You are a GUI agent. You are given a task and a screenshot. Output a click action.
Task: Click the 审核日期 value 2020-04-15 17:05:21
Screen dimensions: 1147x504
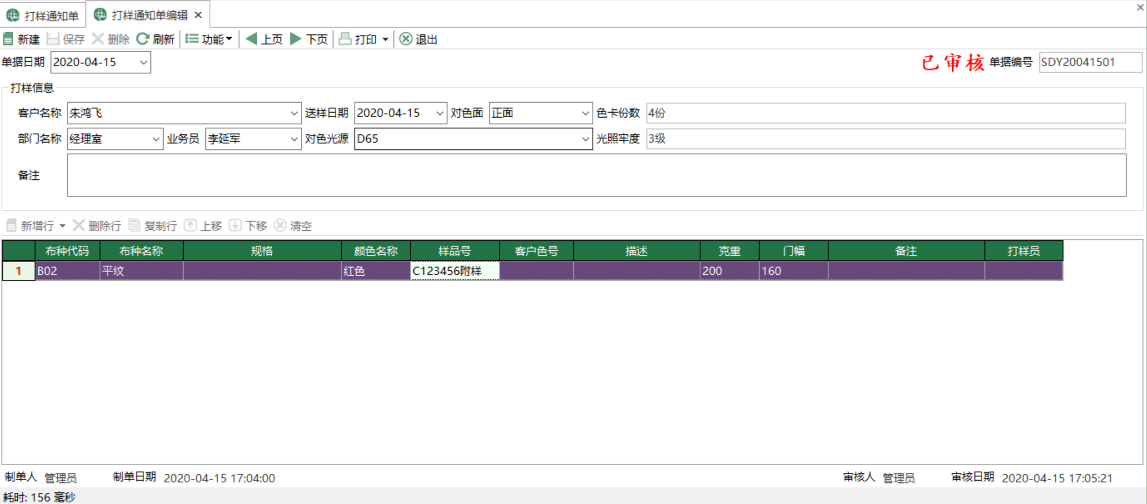(1057, 478)
